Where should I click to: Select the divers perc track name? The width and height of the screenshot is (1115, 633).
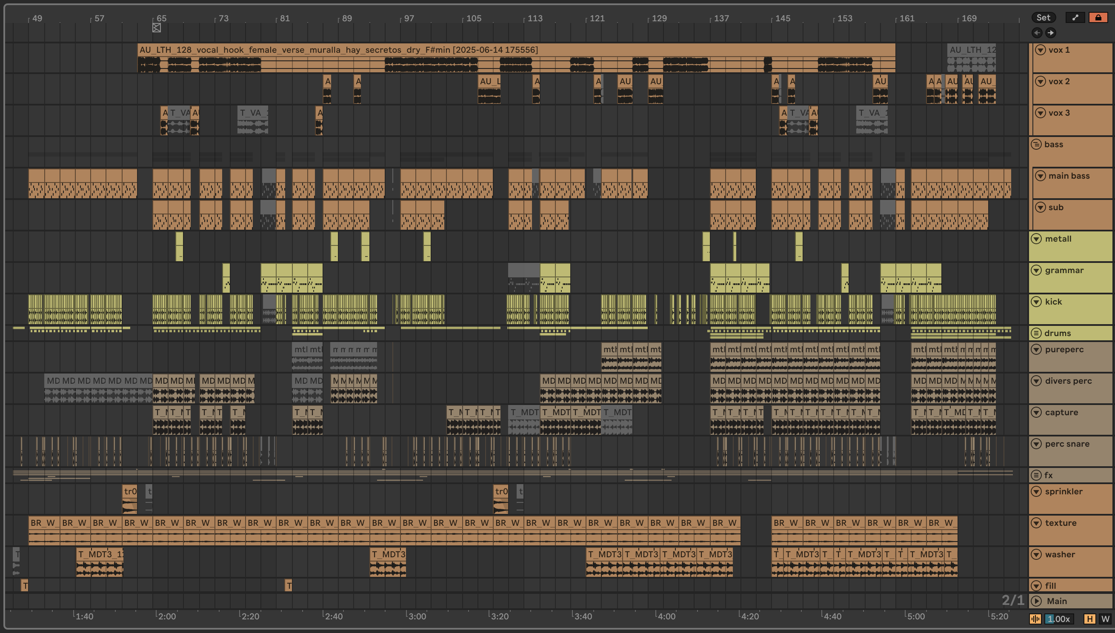pyautogui.click(x=1068, y=381)
